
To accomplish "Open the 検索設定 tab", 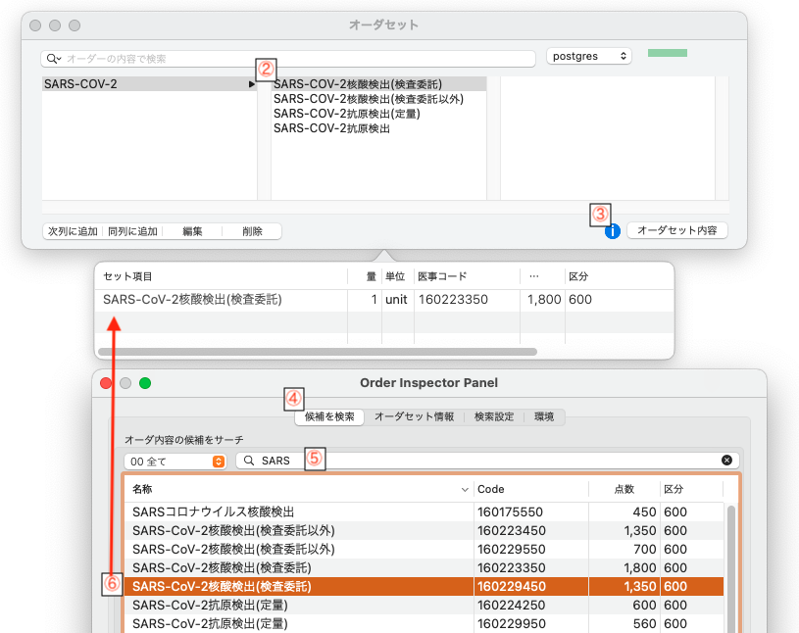I will [494, 416].
